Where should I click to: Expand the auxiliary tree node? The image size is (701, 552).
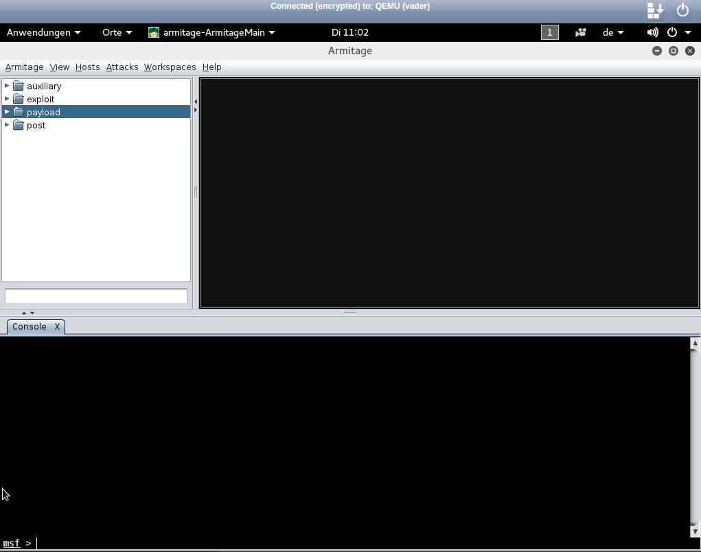tap(7, 86)
